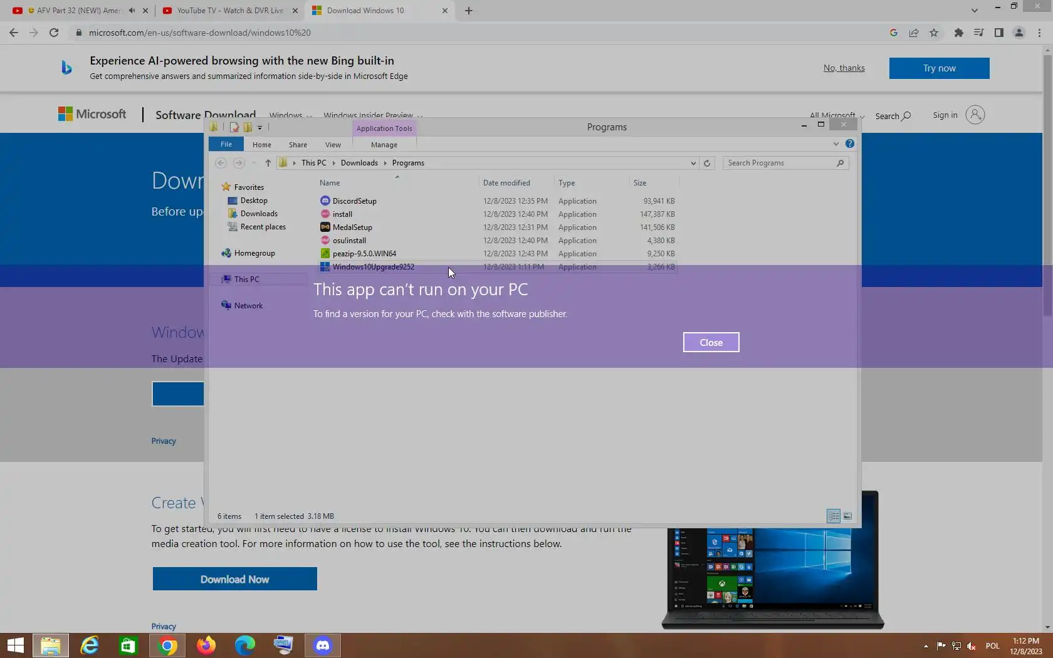1053x658 pixels.
Task: Click Downloads in the address breadcrumb
Action: 359,163
